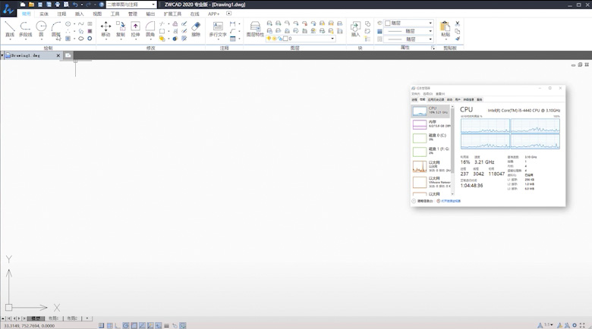This screenshot has width=592, height=329.
Task: Toggle snap mode in status bar
Action: [101, 325]
